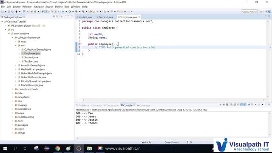272x153 pixels.
Task: Open the File menu
Action: point(3,7)
